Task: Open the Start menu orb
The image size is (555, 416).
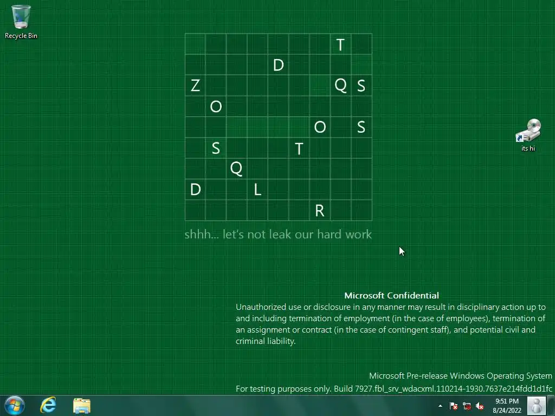Action: tap(15, 405)
